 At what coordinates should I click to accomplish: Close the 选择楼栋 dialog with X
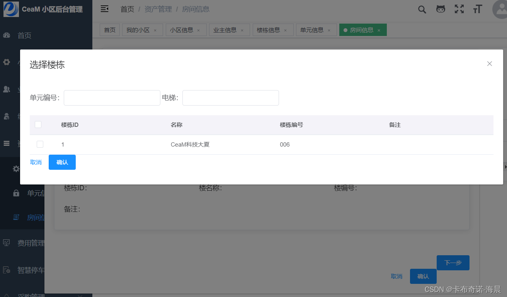tap(490, 64)
